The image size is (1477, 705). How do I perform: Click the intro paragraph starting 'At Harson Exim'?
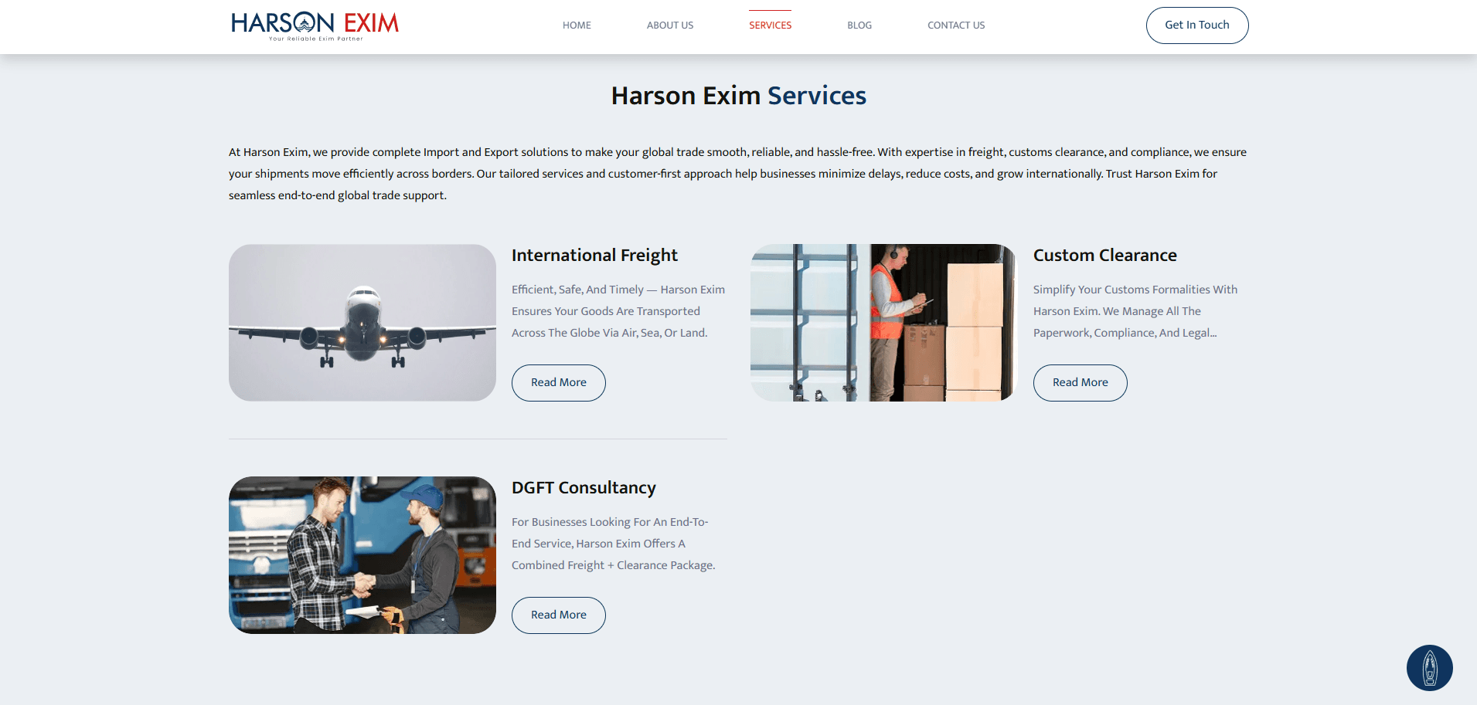coord(738,174)
